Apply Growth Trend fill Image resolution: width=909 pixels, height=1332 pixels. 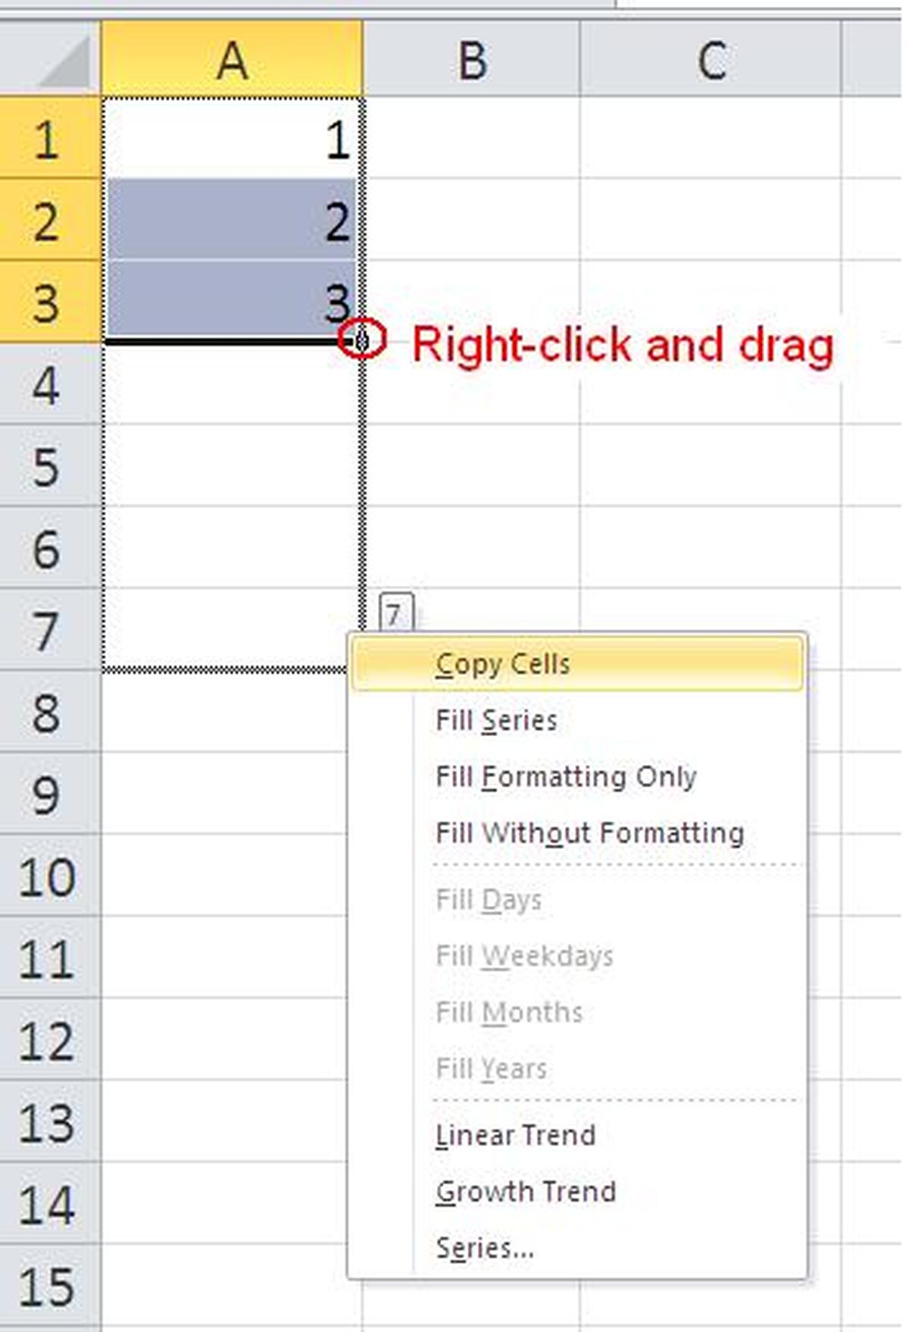[x=525, y=1190]
